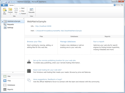The image size is (125, 93).
Task: Click the Publish ribbon icon
Action: tap(10, 11)
